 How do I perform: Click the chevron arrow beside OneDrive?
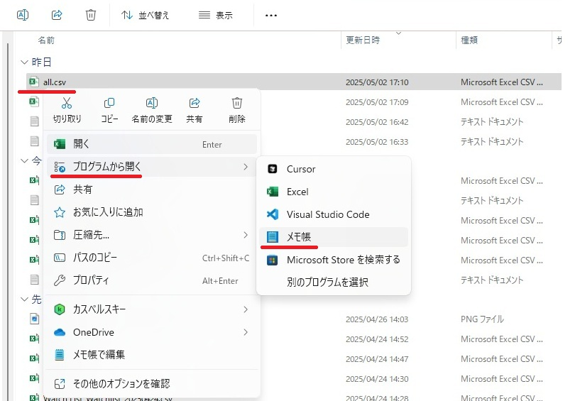tap(246, 332)
